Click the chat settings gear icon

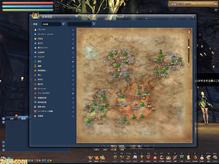pos(3,119)
